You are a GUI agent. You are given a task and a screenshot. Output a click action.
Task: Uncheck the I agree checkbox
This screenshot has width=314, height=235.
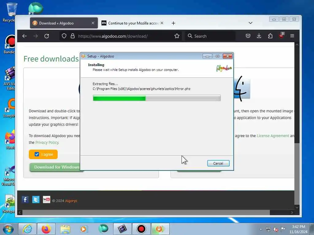[x=37, y=154]
